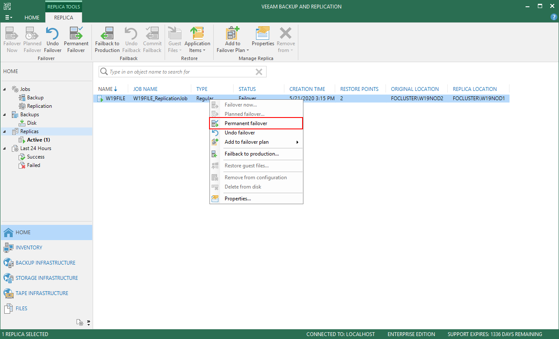
Task: Choose Permanent failover in context menu
Action: point(256,123)
